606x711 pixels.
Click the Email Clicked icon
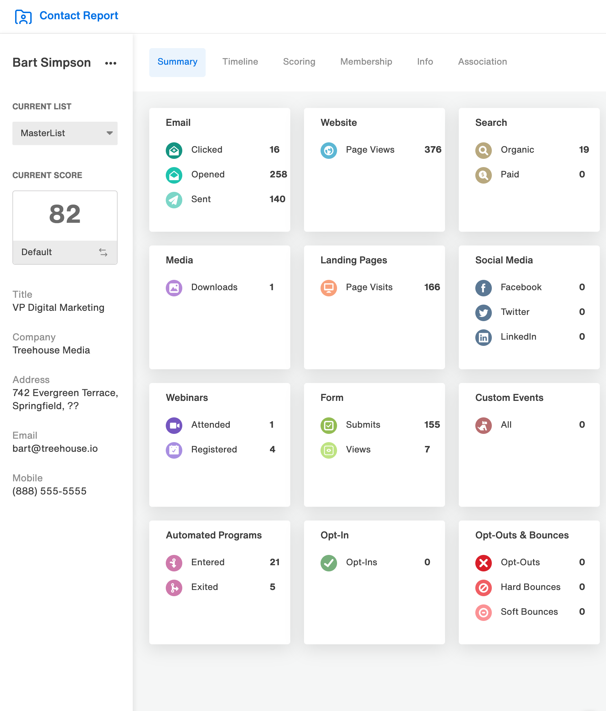pos(174,150)
